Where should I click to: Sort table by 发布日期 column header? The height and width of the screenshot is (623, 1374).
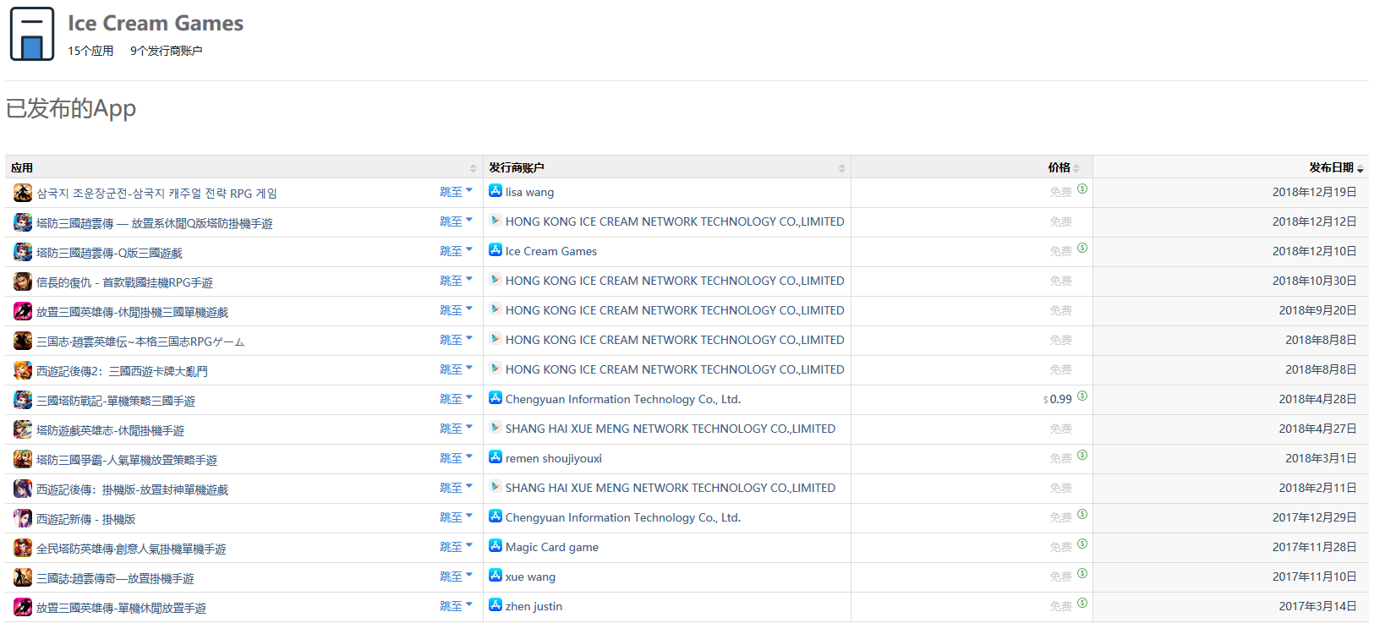[x=1230, y=167]
